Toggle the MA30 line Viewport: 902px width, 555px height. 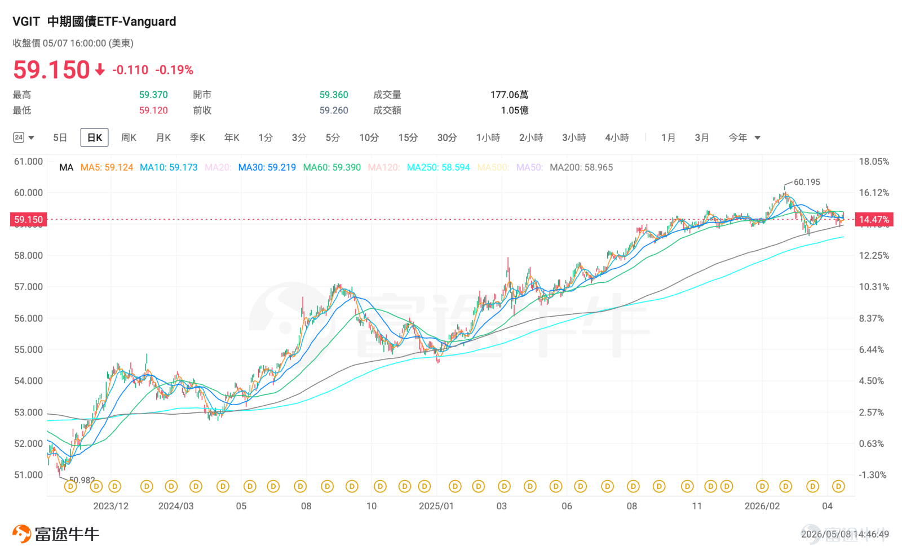coord(267,167)
